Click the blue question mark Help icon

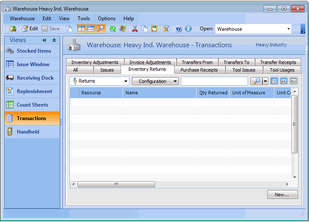pyautogui.click(x=179, y=29)
